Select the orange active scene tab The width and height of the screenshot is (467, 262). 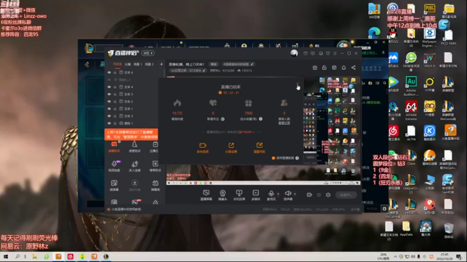click(117, 64)
